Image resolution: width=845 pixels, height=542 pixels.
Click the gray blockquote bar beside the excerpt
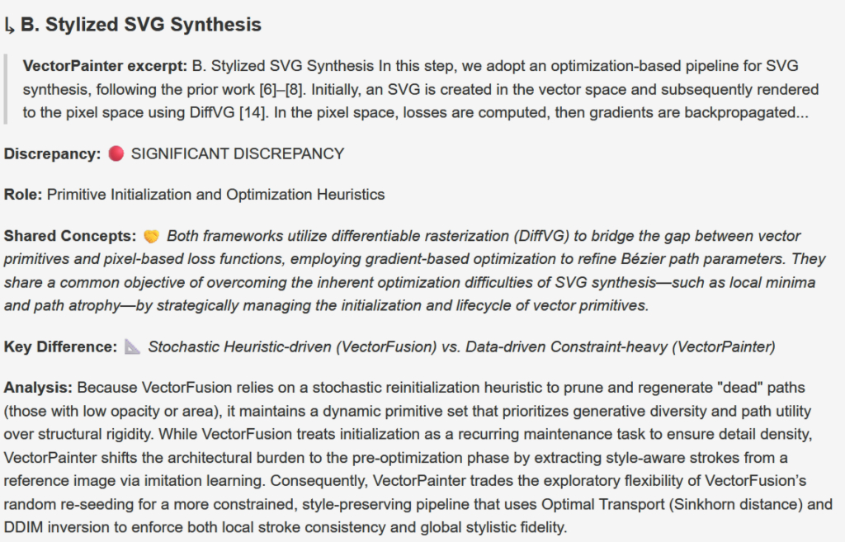(x=6, y=89)
